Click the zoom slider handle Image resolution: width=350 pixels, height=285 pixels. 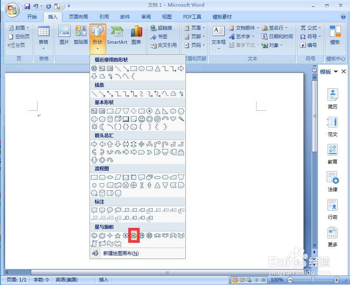pos(313,279)
